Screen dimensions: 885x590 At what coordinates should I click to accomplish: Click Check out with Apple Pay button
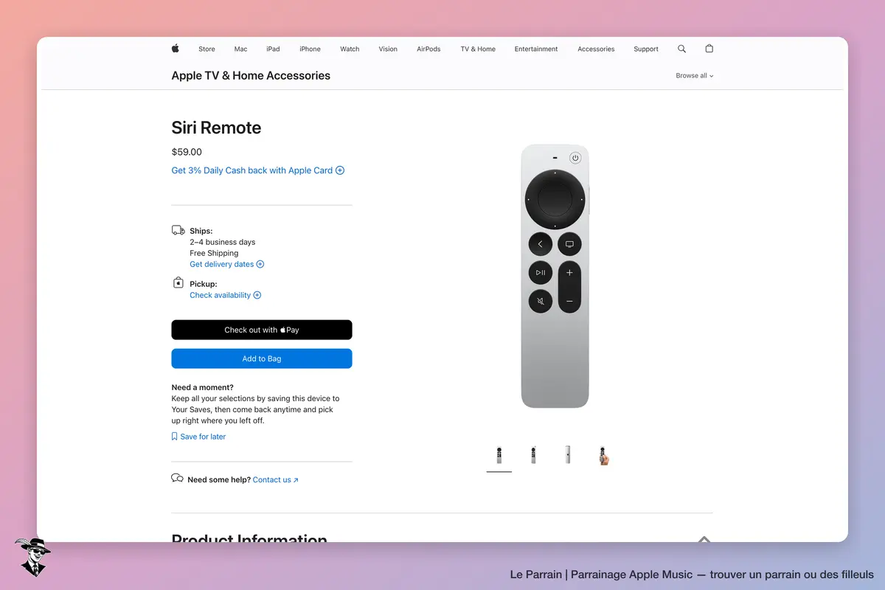262,330
